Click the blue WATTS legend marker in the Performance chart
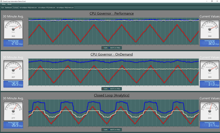The width and height of the screenshot is (220, 133). tap(109, 48)
